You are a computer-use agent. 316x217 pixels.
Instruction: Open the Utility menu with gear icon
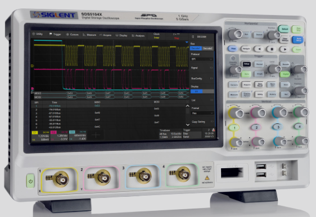(x=38, y=34)
